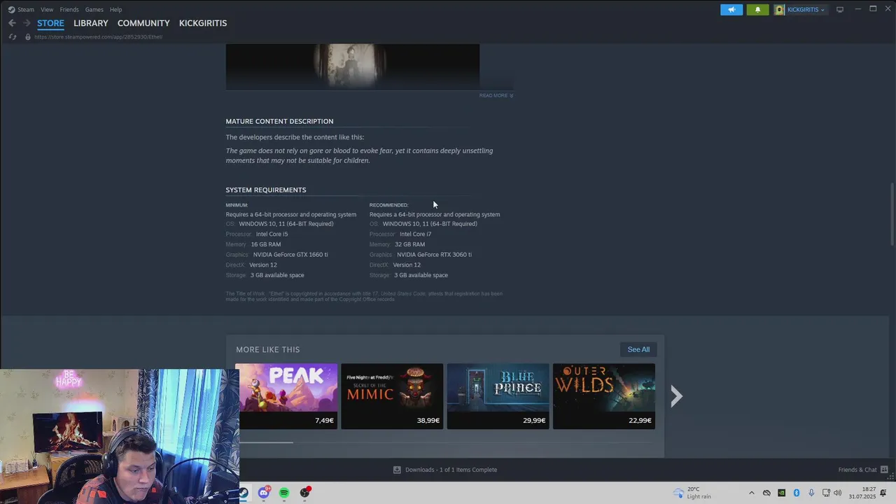The image size is (896, 504).
Task: Open the volume tray icon
Action: click(x=838, y=493)
